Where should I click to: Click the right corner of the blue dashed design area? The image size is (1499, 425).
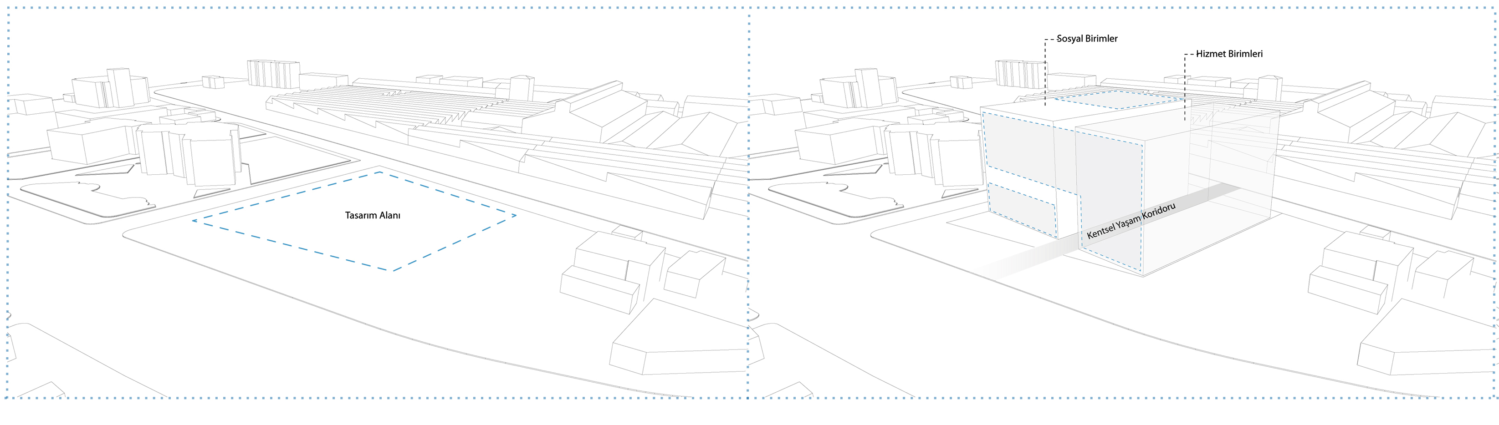[515, 216]
